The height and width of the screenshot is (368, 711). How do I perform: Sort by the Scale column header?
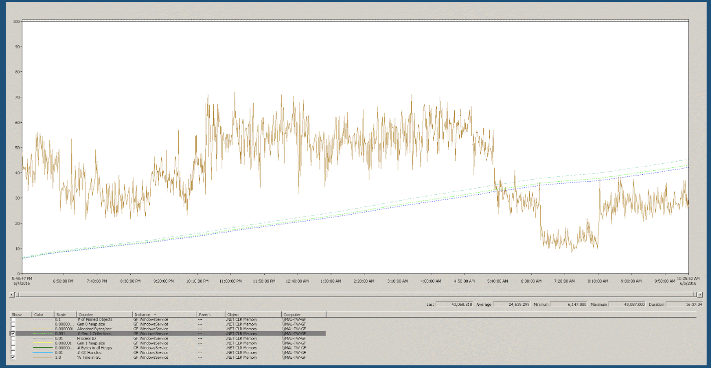tap(65, 315)
